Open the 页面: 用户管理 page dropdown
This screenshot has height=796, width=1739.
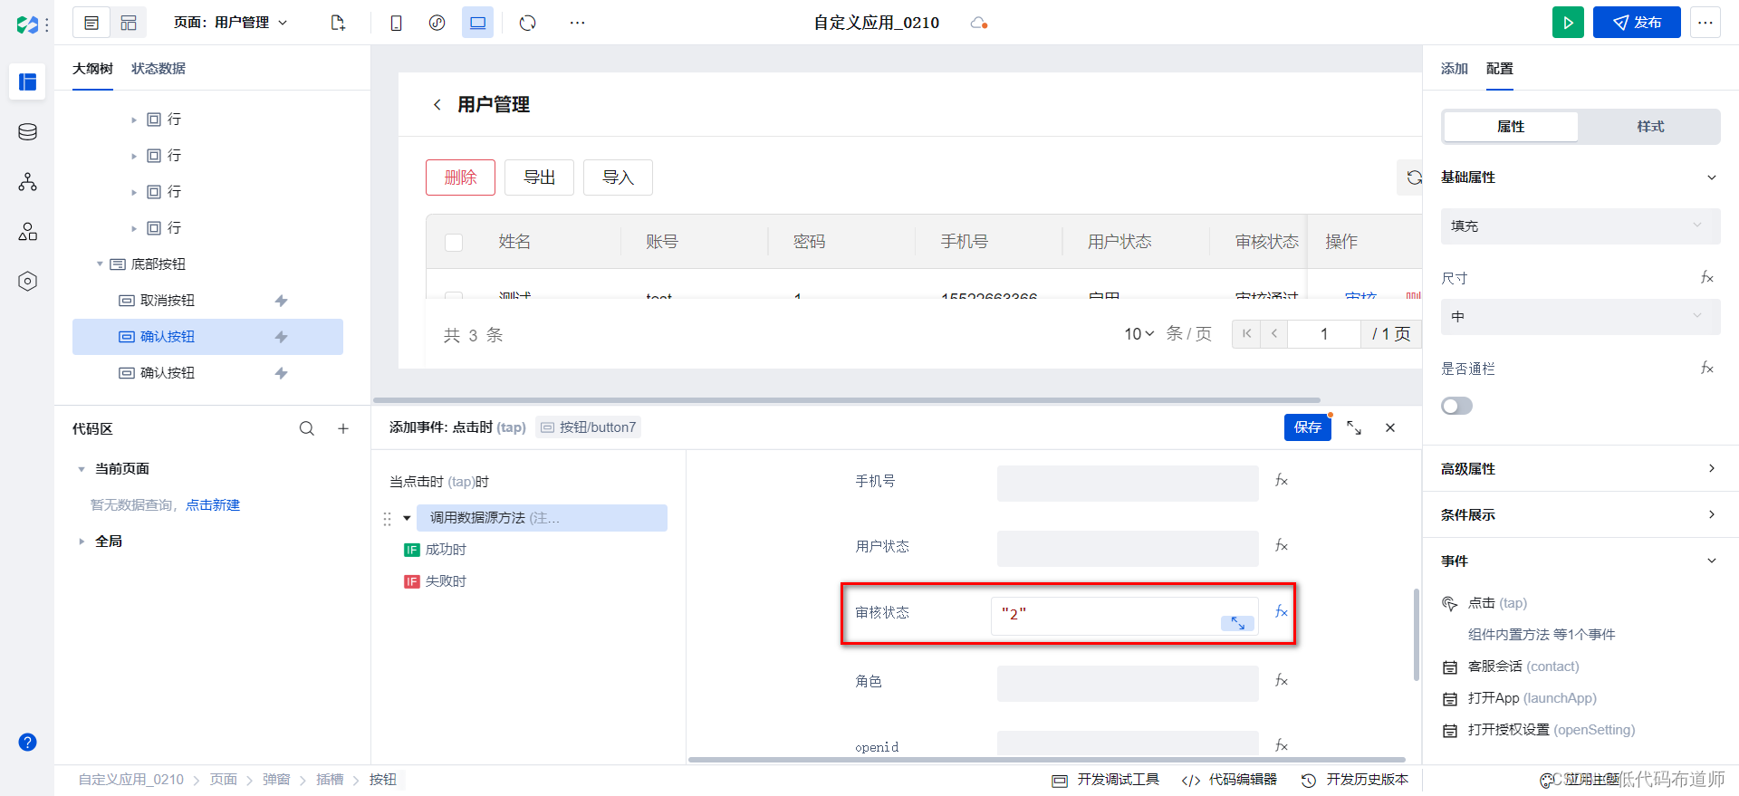230,23
